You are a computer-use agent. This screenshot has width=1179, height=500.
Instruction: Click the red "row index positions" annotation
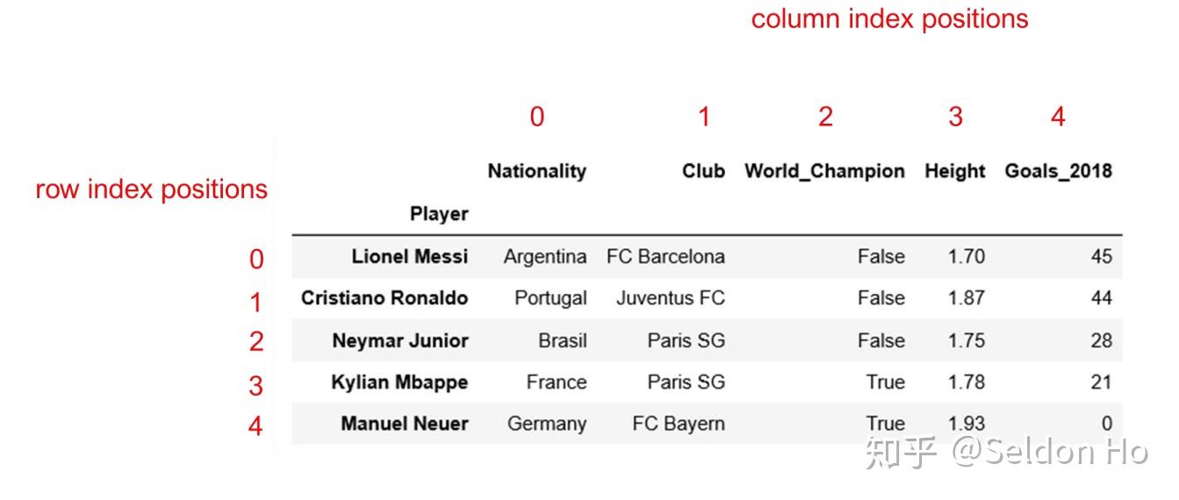coord(151,189)
